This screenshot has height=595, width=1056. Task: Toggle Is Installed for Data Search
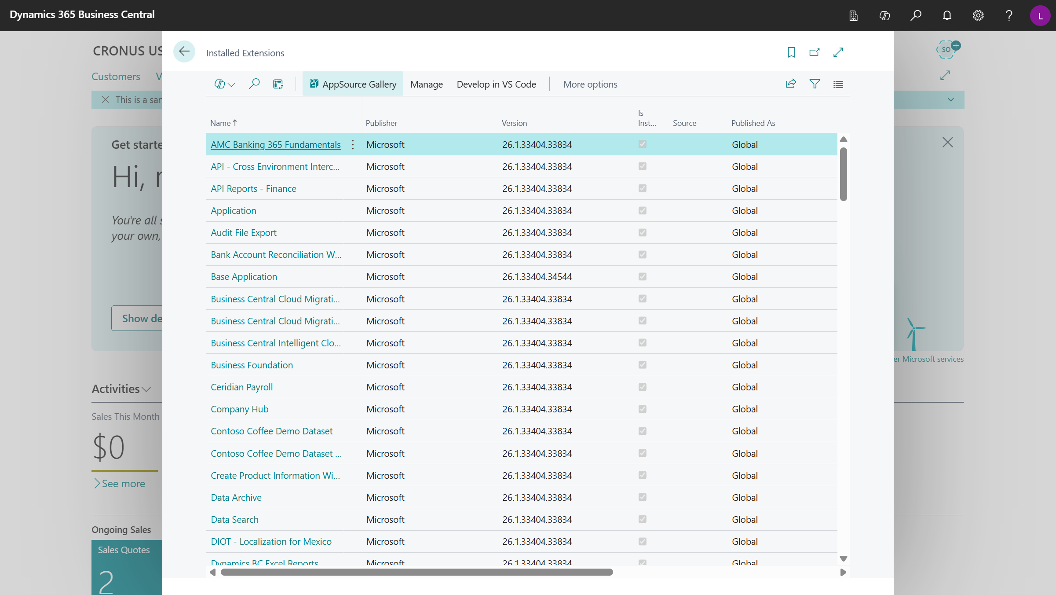click(643, 519)
